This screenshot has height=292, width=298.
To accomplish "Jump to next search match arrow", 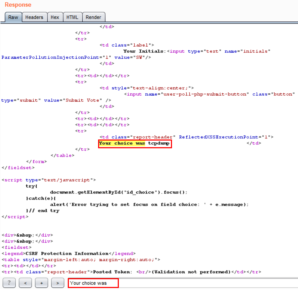I will pos(58,283).
